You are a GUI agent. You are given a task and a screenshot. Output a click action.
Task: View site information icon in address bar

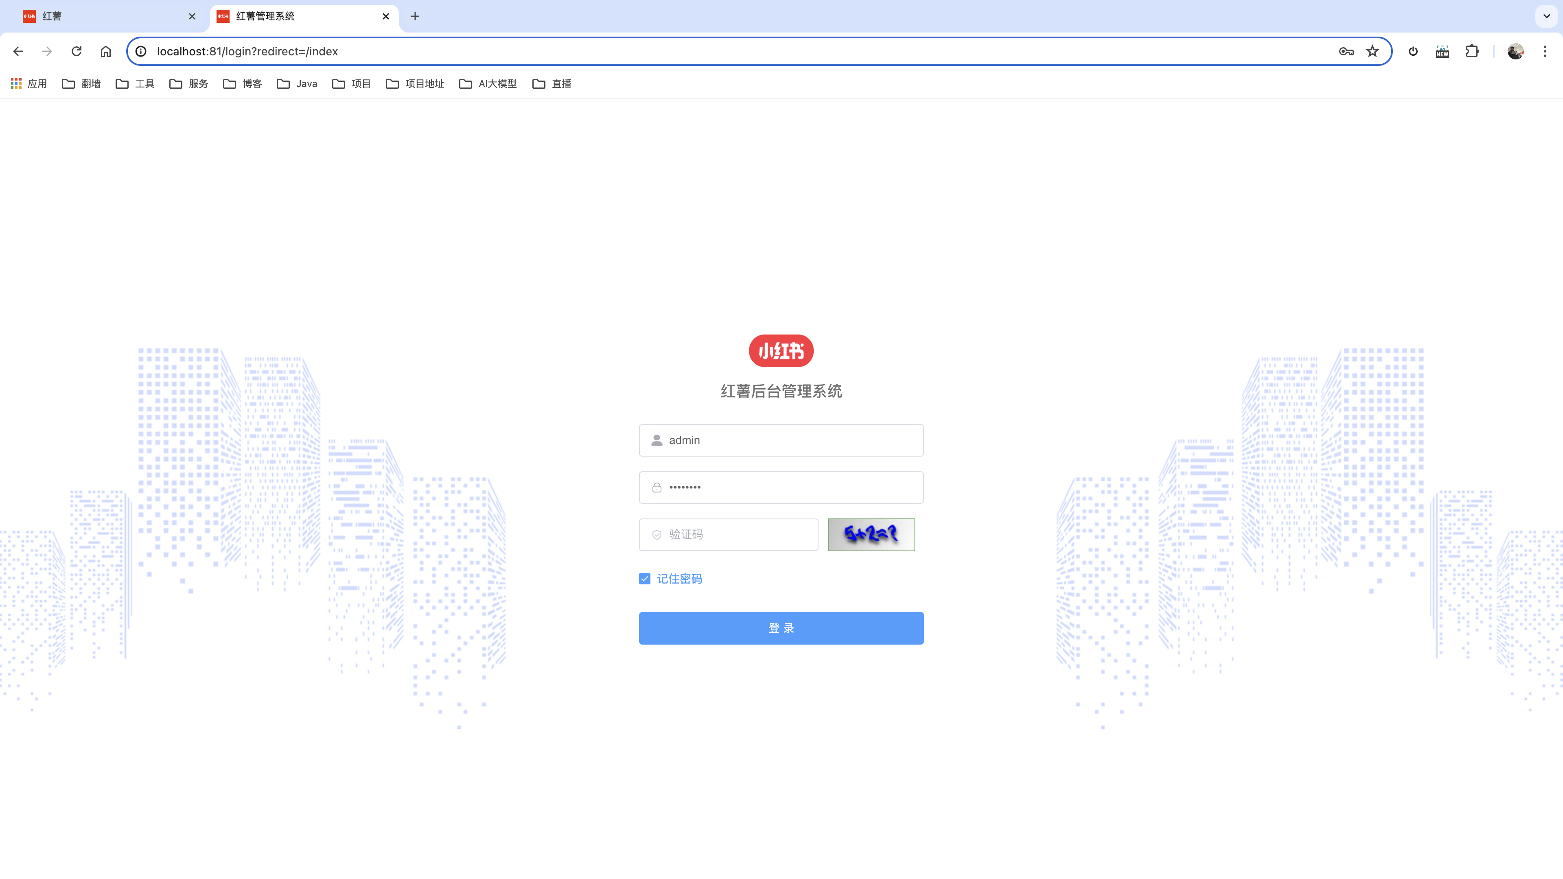[x=141, y=52]
